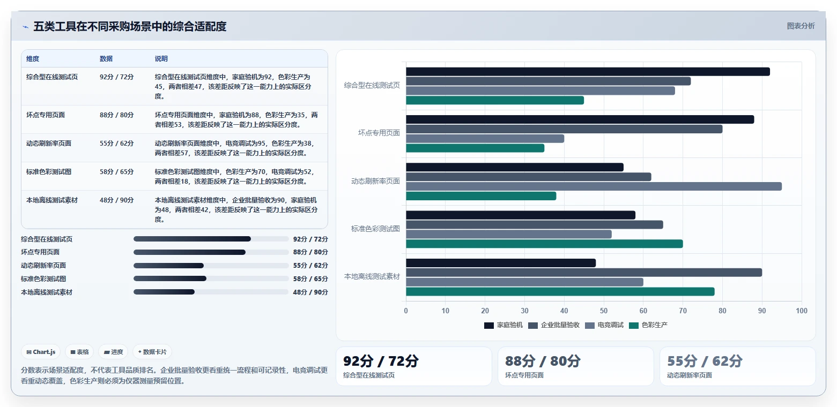Click the 图表分析 label in header
Image resolution: width=837 pixels, height=407 pixels.
point(801,26)
